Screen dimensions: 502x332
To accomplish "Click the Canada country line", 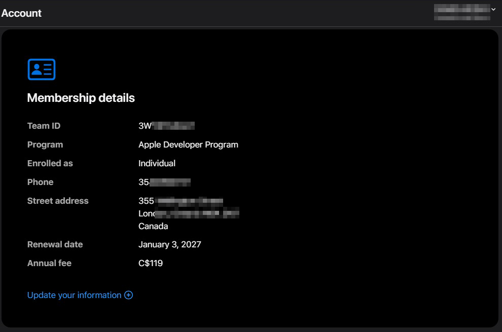I will point(153,226).
